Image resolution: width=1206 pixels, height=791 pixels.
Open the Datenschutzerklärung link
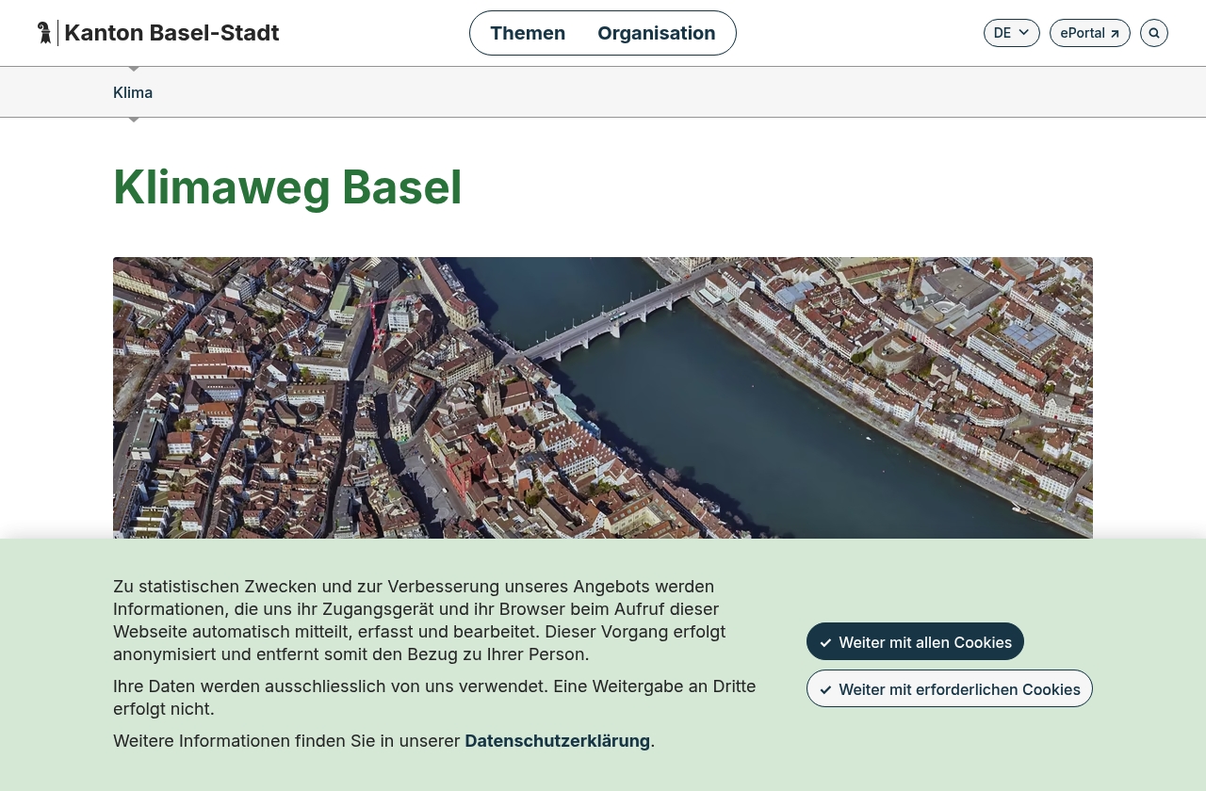(x=557, y=740)
